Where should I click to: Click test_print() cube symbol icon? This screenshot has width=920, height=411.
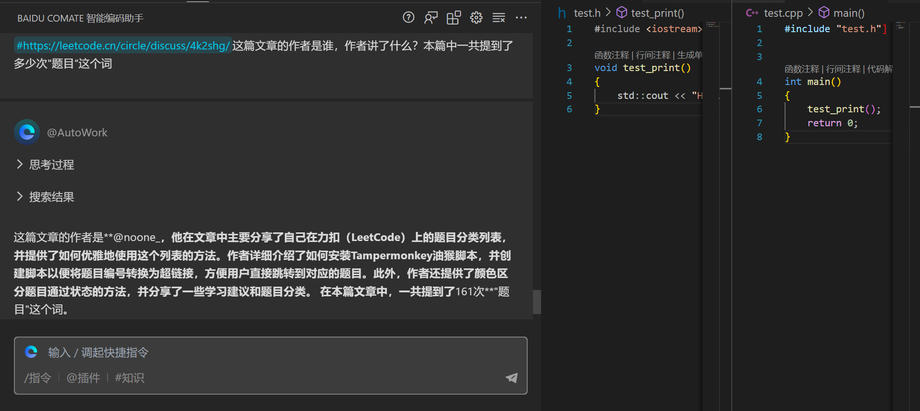point(622,12)
